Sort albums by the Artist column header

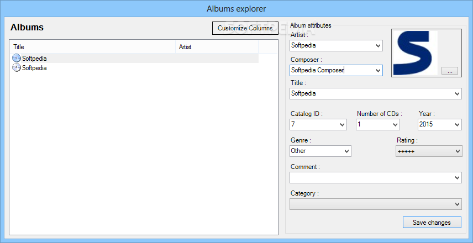(x=217, y=47)
